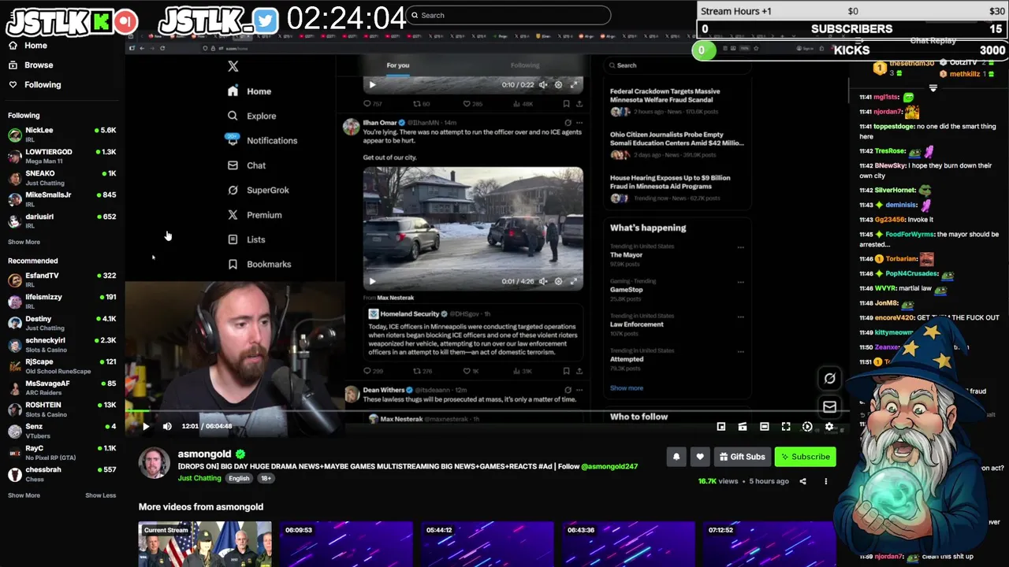
Task: Open schneckyirl's recommended channel
Action: [x=62, y=344]
